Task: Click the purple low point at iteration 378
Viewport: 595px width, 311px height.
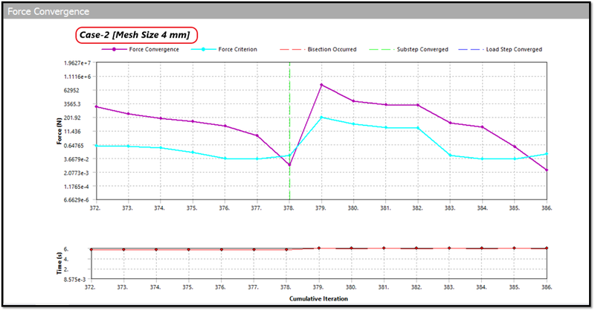Action: [289, 165]
